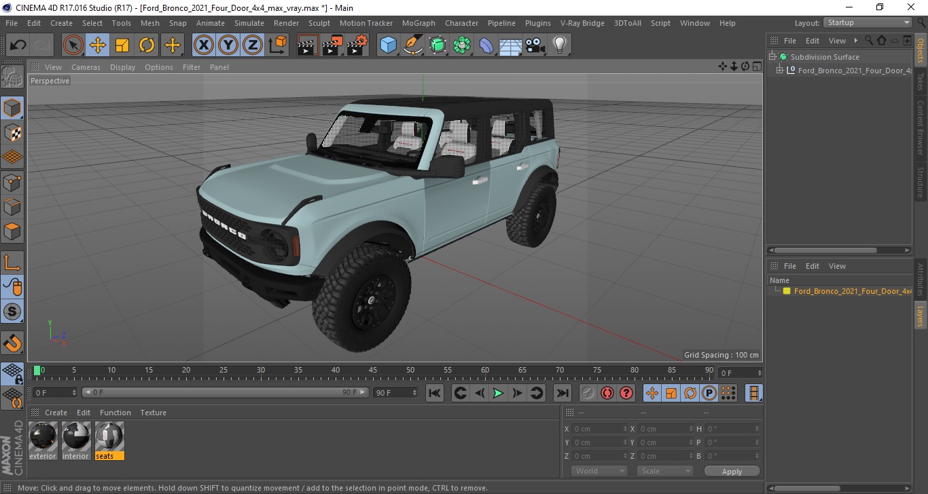
Task: Click the yellow layer color swatch
Action: (787, 291)
